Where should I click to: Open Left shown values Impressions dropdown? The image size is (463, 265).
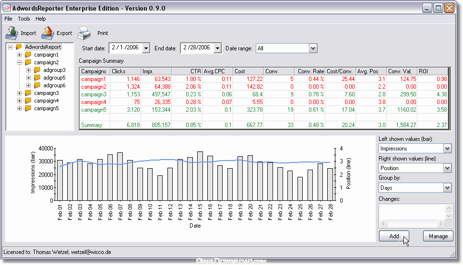click(x=447, y=148)
